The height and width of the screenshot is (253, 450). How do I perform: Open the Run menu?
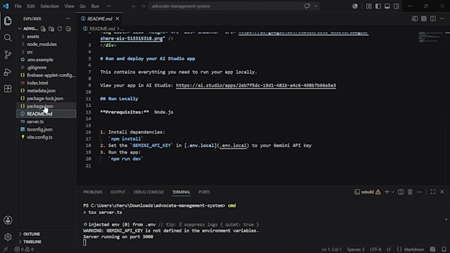click(x=95, y=6)
